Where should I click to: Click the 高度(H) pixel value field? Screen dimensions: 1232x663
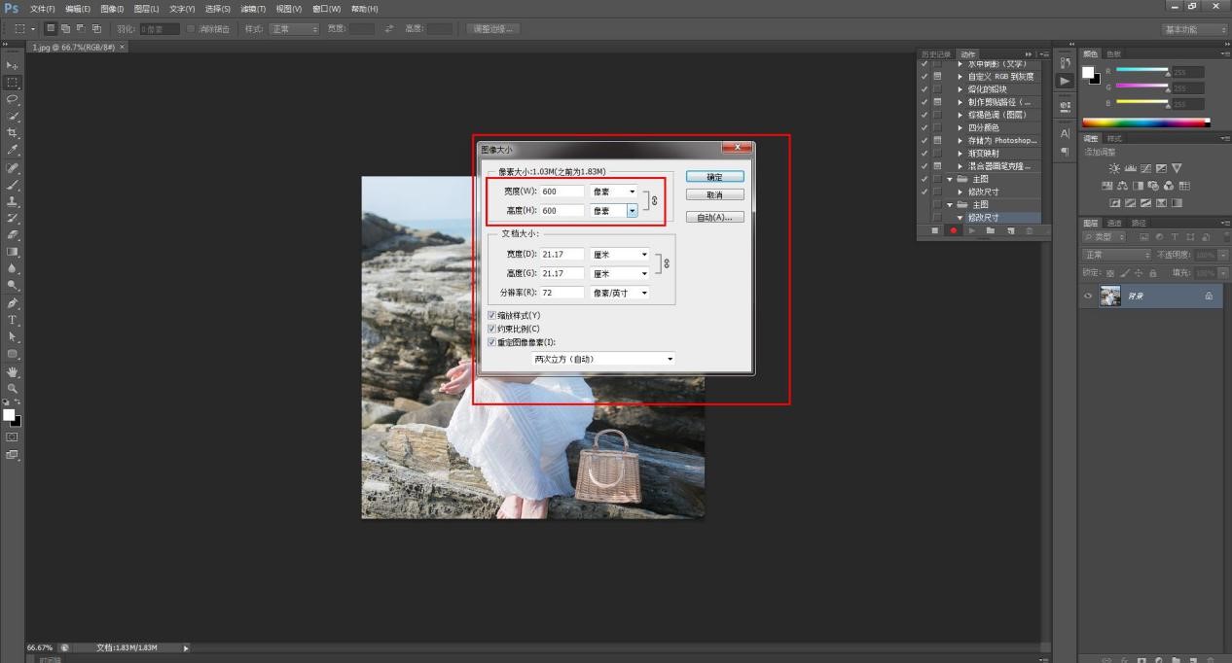562,210
